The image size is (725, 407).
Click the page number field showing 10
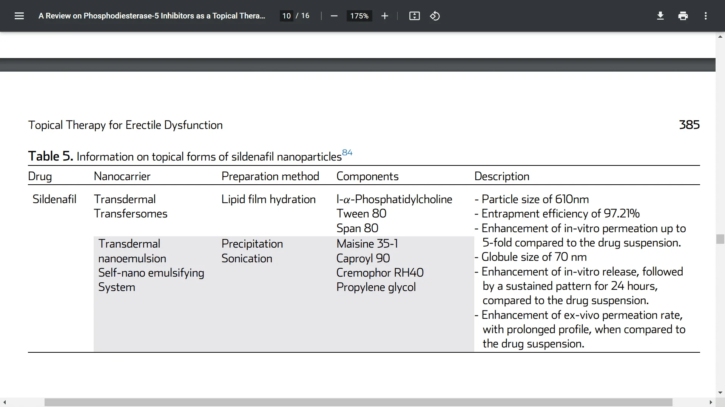(x=286, y=16)
